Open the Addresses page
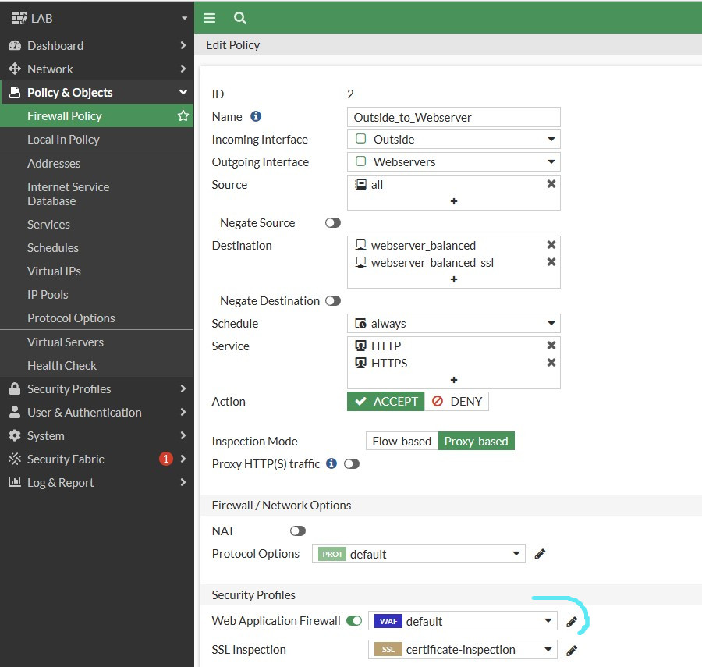This screenshot has height=667, width=702. 97,163
